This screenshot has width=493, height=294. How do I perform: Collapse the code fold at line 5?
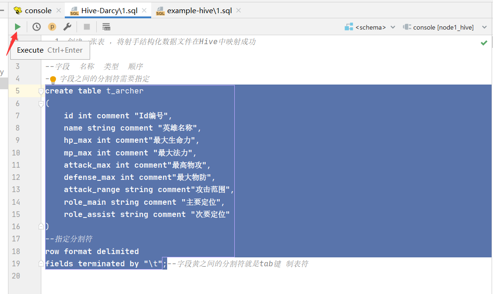41,91
